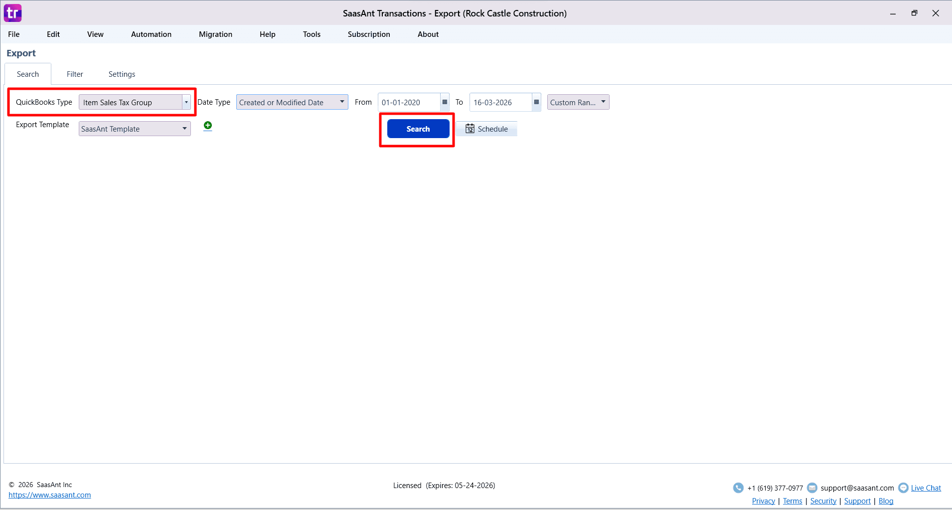
Task: Minimize the SaasAnt Transactions window
Action: tap(893, 13)
